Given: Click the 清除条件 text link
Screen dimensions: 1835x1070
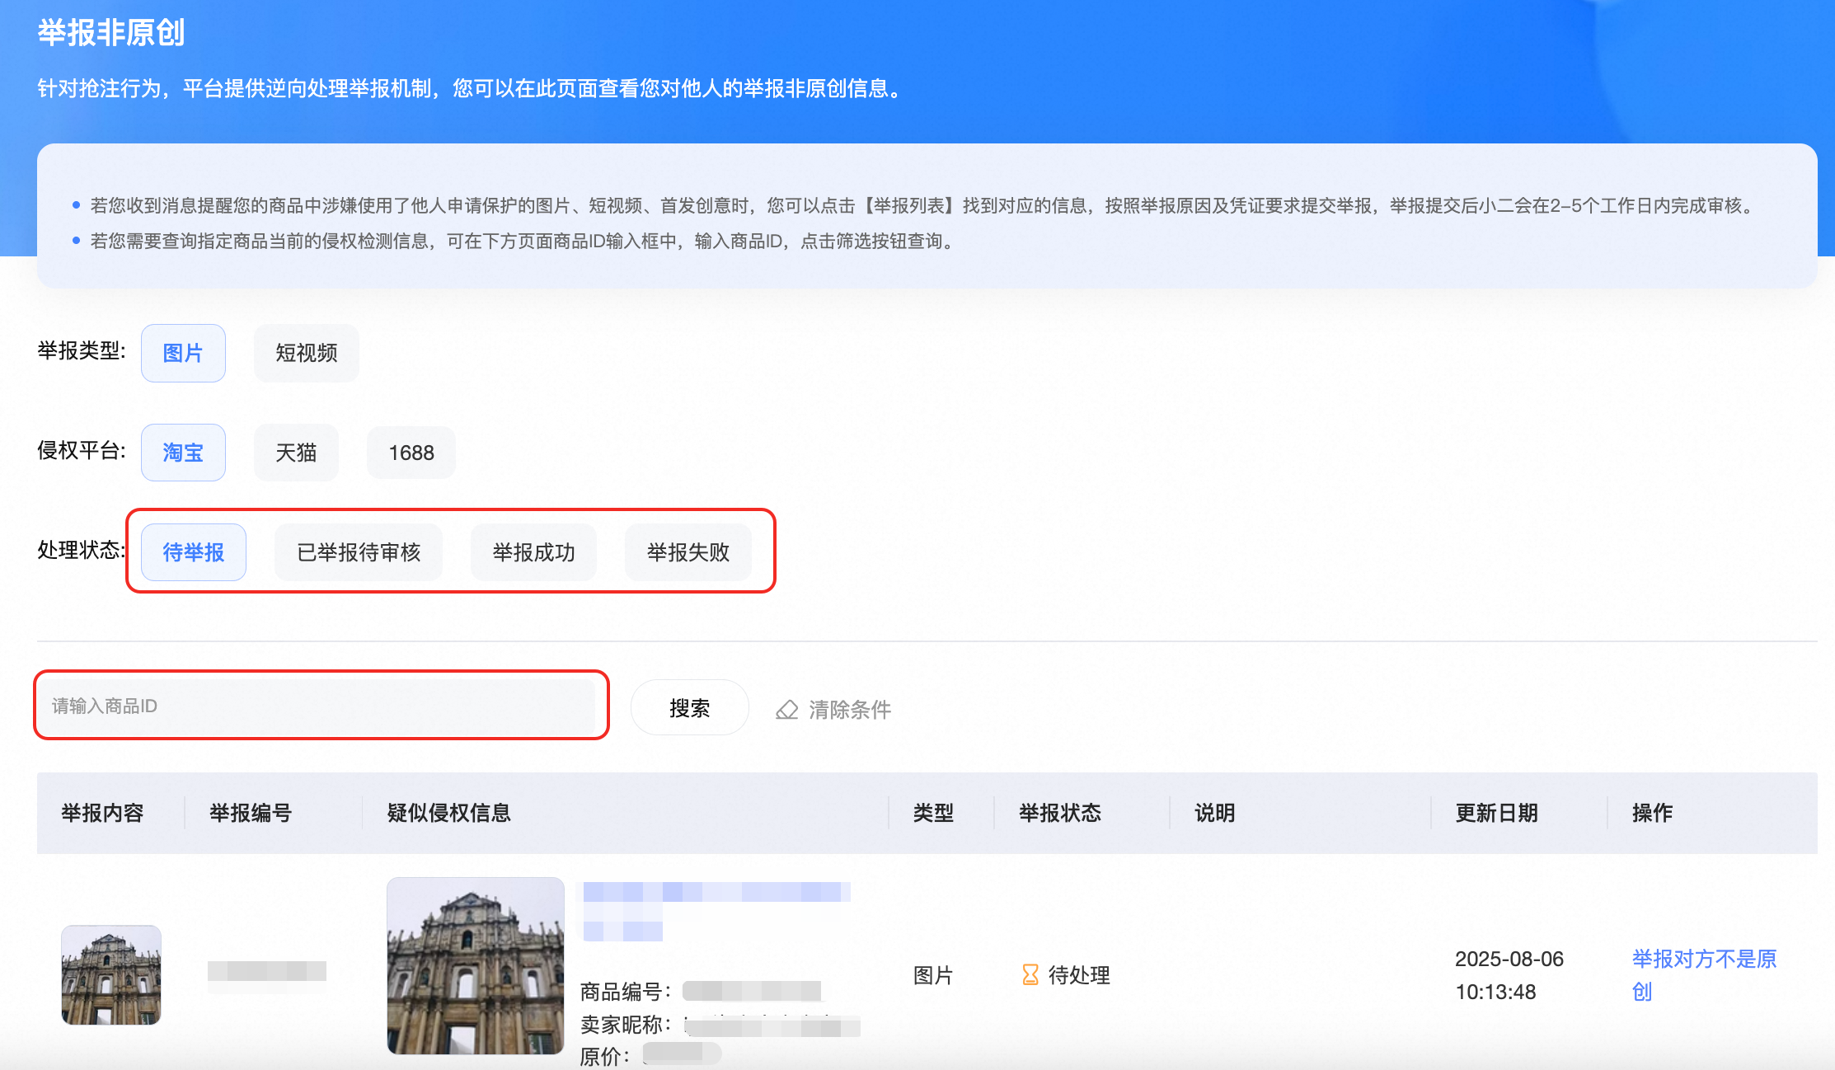Looking at the screenshot, I should (x=850, y=710).
